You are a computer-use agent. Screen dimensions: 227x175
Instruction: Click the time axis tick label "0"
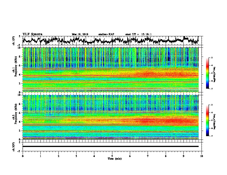tap(23, 156)
